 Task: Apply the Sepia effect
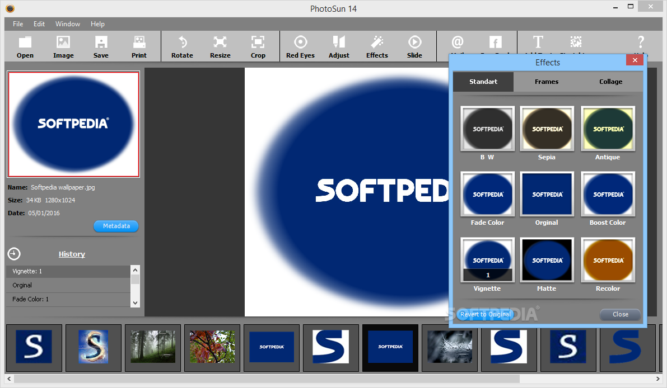coord(547,129)
